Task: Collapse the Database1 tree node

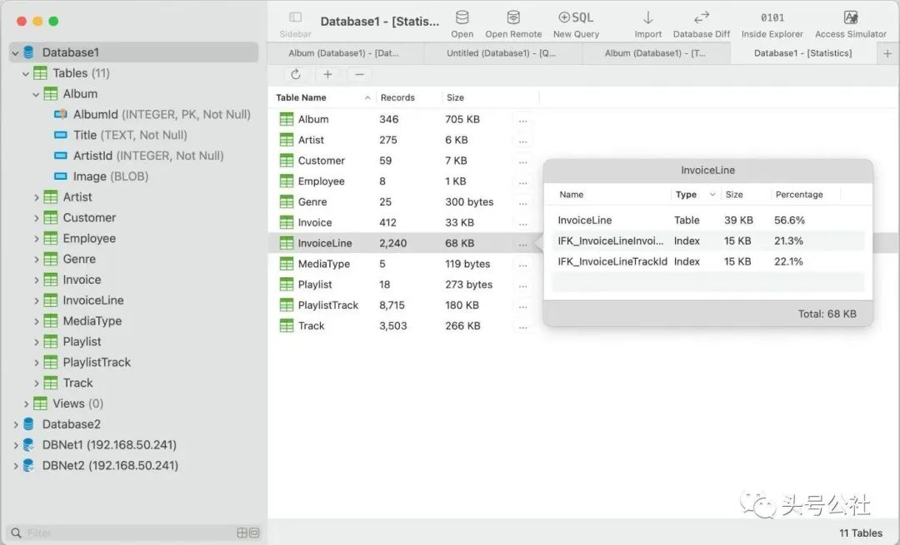Action: [15, 52]
